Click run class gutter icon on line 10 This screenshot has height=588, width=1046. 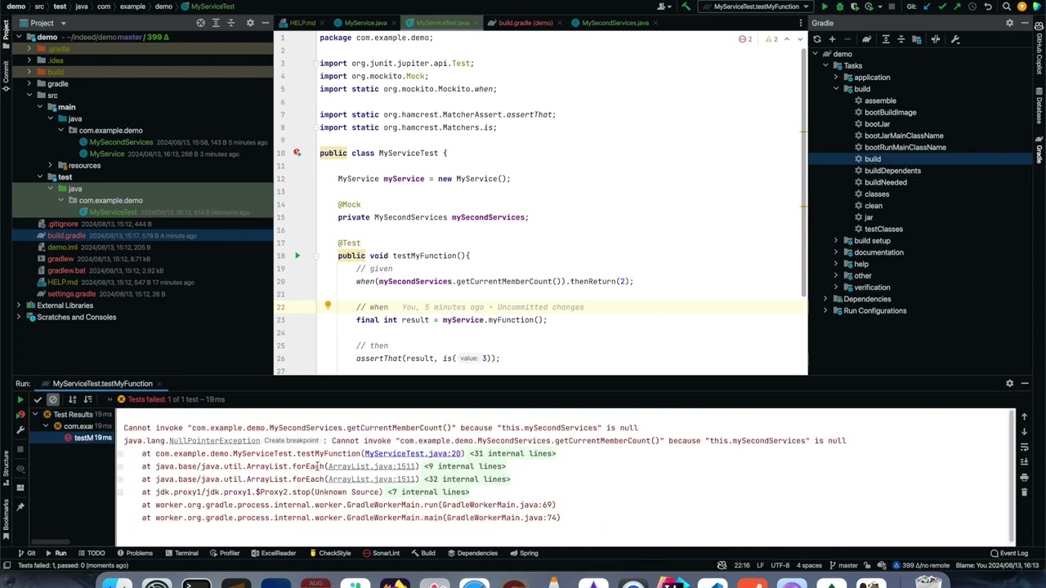297,153
